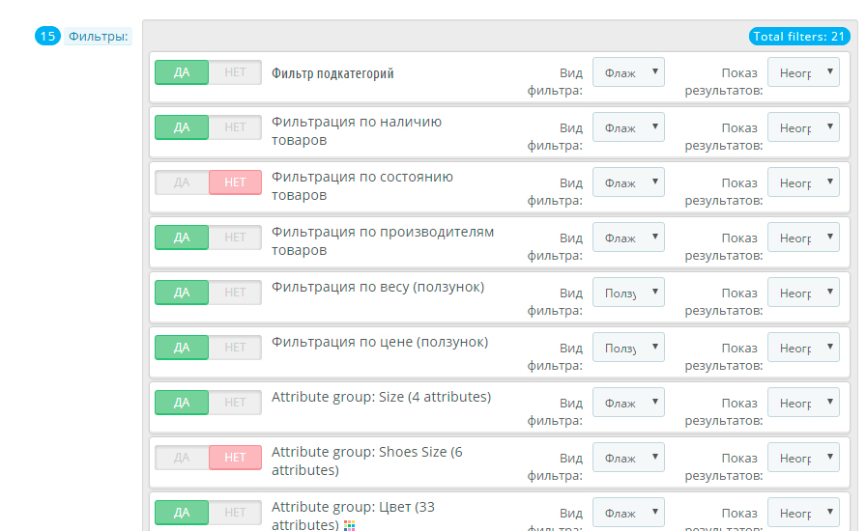
Task: Open Вид фильтра dropdown for Size group
Action: pyautogui.click(x=628, y=403)
